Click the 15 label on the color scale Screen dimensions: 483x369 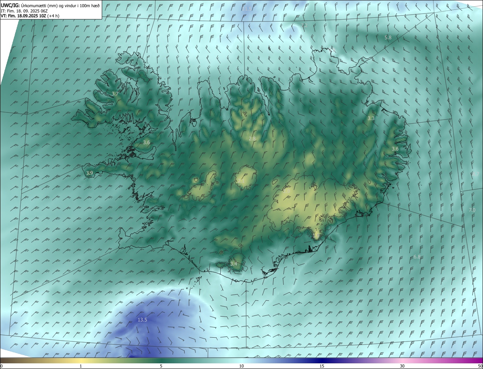(322, 366)
